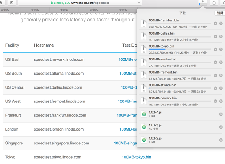Switch to the first 未命名 tab
The height and width of the screenshot is (164, 225).
point(5,10)
